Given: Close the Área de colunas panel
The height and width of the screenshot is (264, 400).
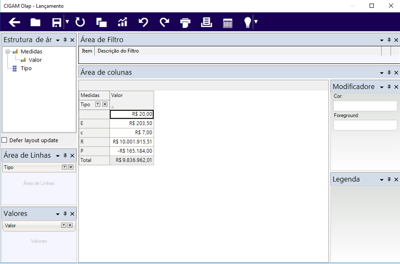Looking at the screenshot, I should coord(396,72).
